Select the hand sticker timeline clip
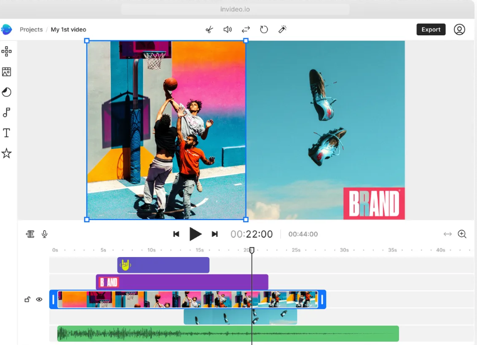The width and height of the screenshot is (477, 345). click(x=163, y=265)
